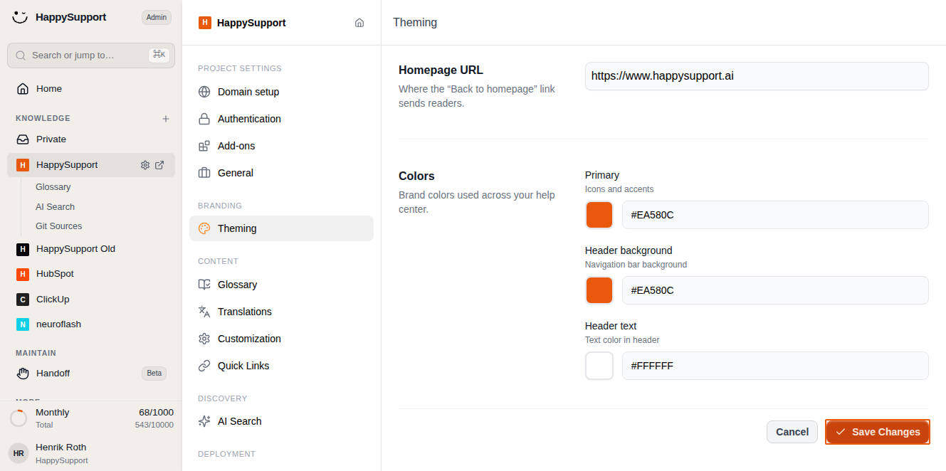
Task: Go to Authentication settings
Action: point(281,119)
